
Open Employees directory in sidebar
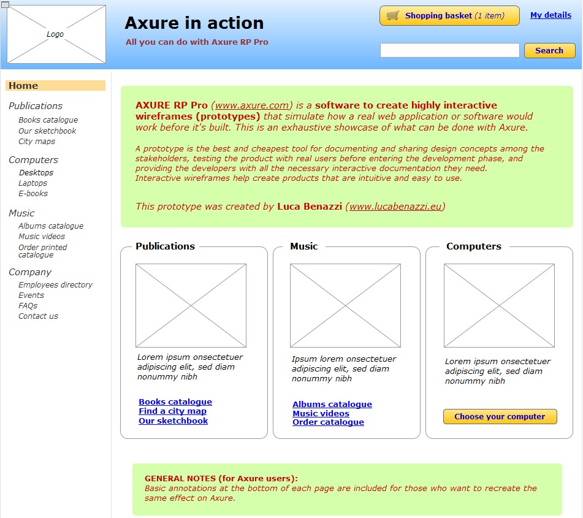55,284
